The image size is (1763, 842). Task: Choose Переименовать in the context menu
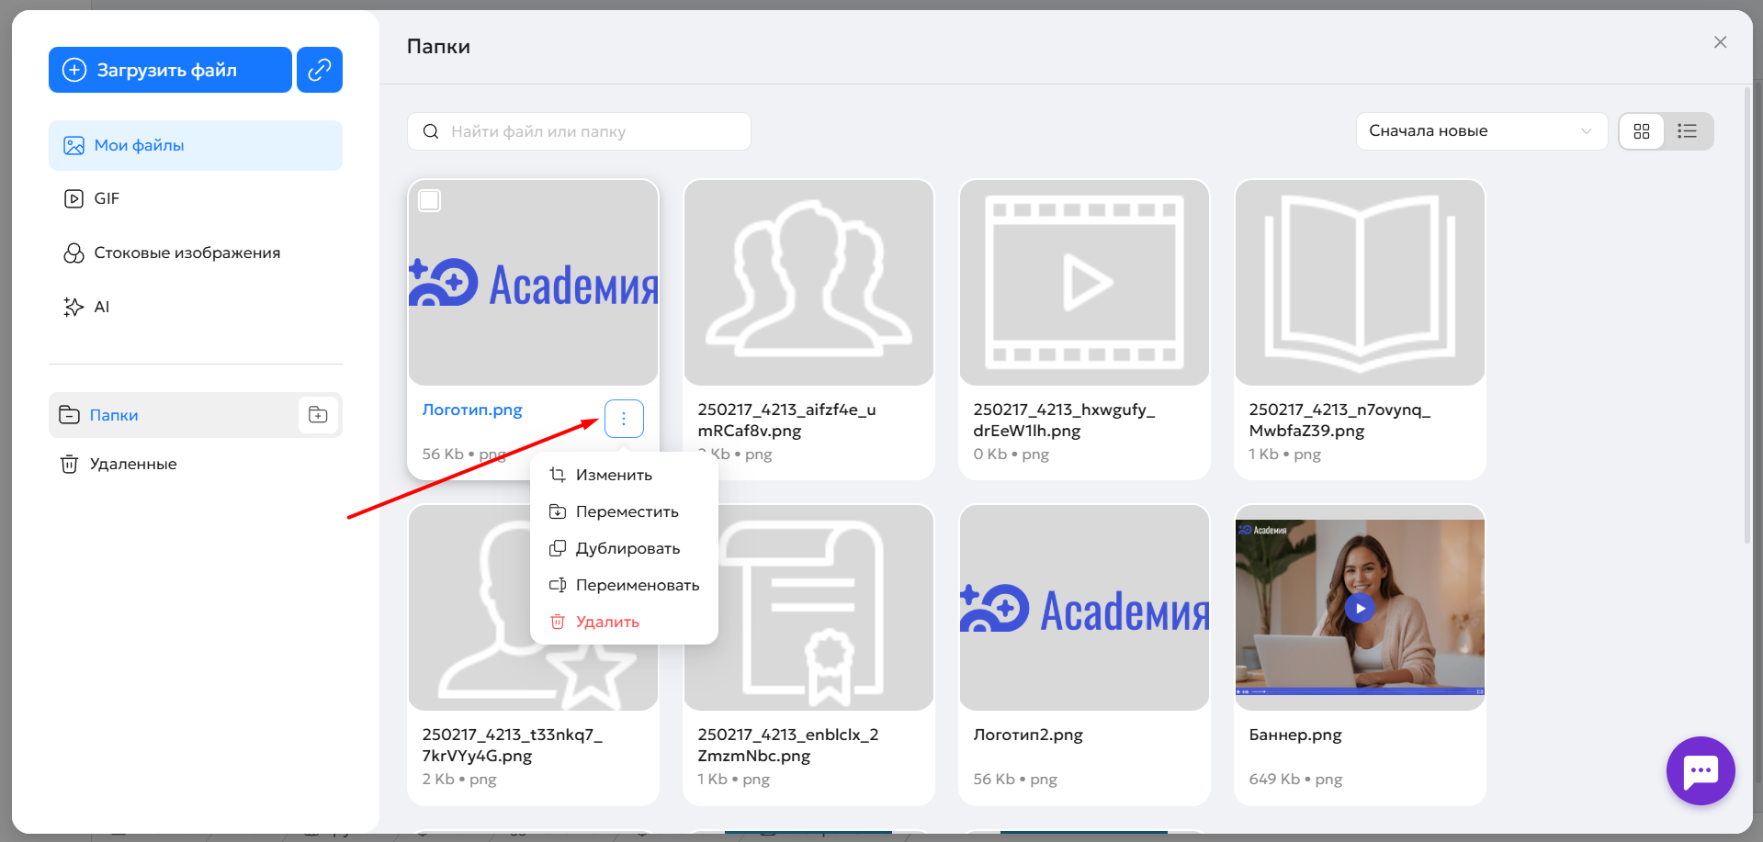[x=637, y=585]
